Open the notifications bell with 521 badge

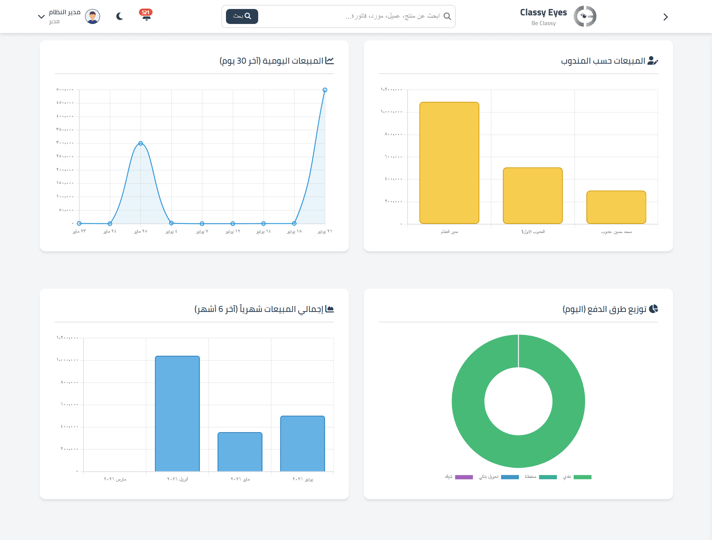click(146, 15)
